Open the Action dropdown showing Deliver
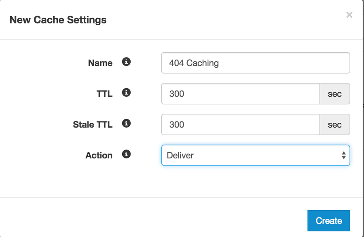Viewport: 364px width, 237px height. tap(256, 155)
